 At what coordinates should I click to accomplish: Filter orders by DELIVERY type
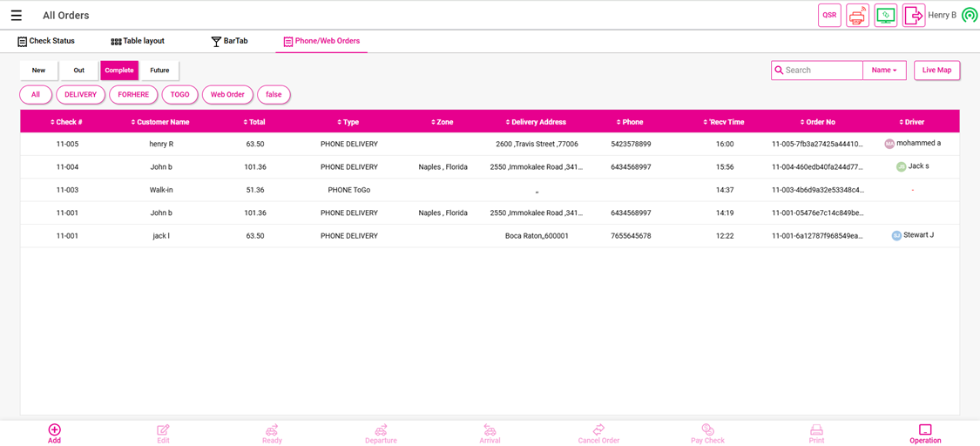pos(80,94)
